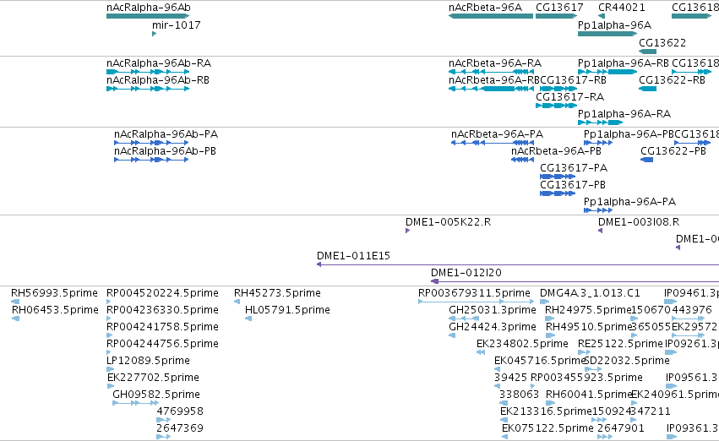The height and width of the screenshot is (441, 719).
Task: Click EST label GH09582.5prime
Action: pos(156,395)
